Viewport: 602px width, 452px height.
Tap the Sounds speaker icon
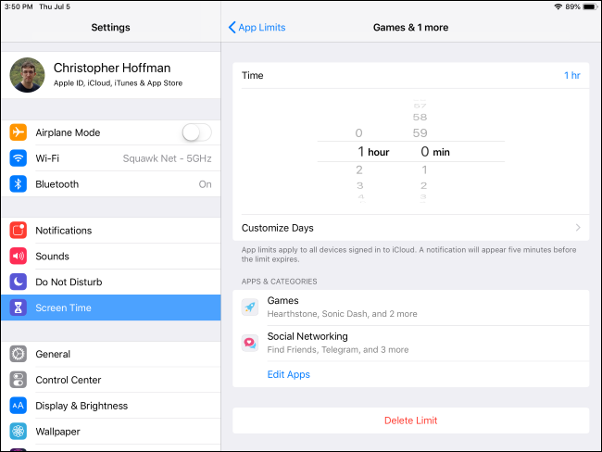pos(19,257)
